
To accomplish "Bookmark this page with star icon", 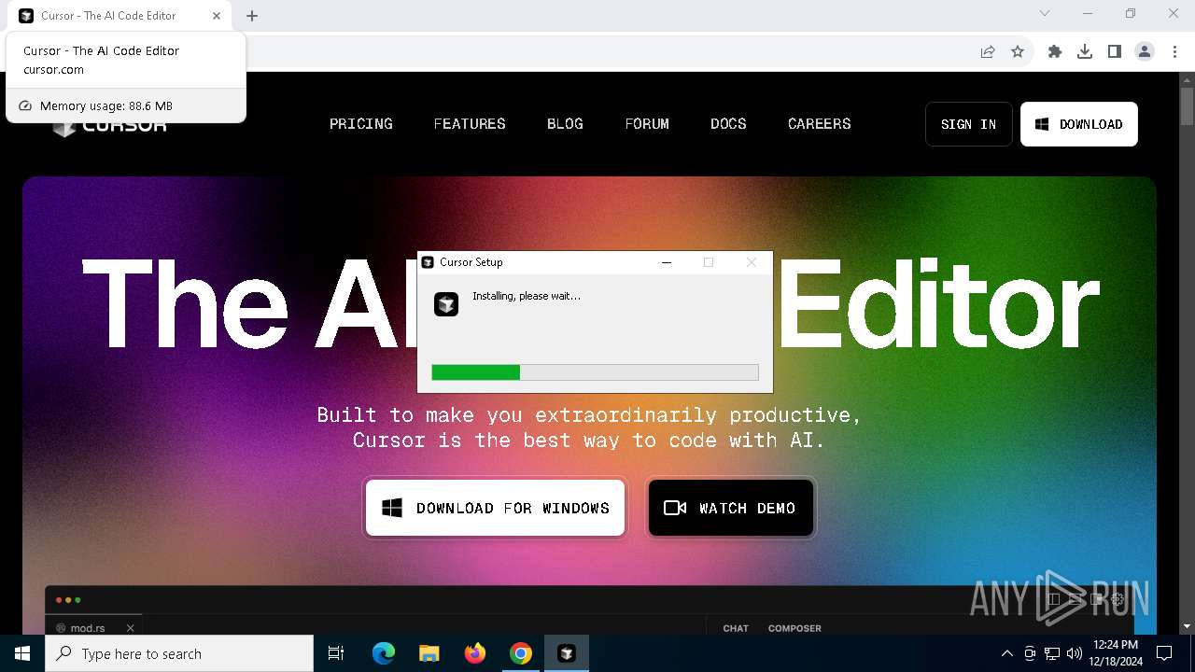I will coord(1018,52).
